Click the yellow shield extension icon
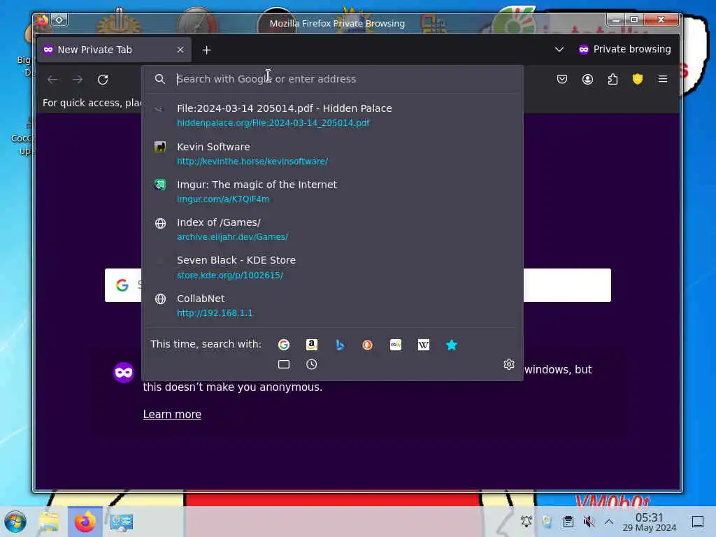The width and height of the screenshot is (716, 537). 638,79
